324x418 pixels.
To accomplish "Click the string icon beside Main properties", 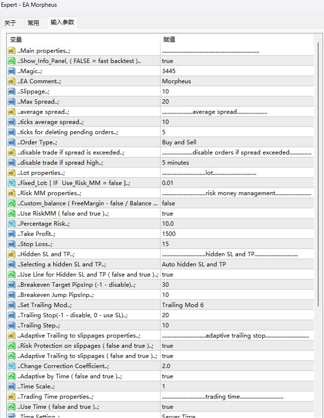I will (12, 51).
